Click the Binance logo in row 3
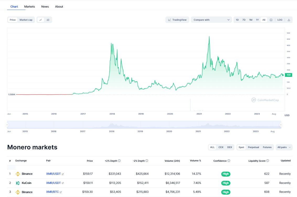Viewport: 297px width, 197px height. click(x=18, y=192)
